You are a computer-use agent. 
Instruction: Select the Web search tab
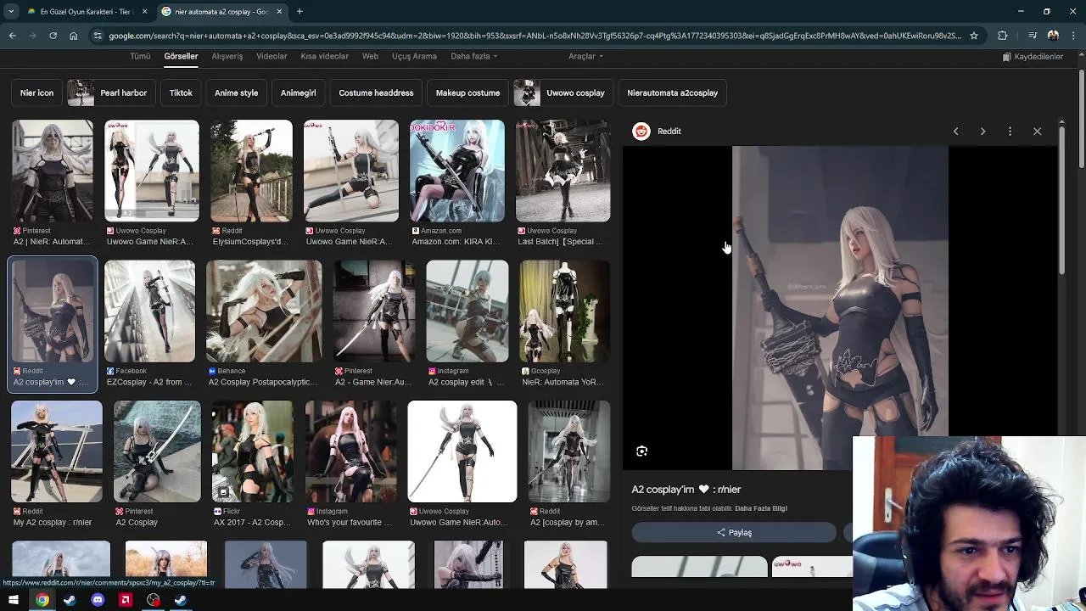click(x=370, y=56)
